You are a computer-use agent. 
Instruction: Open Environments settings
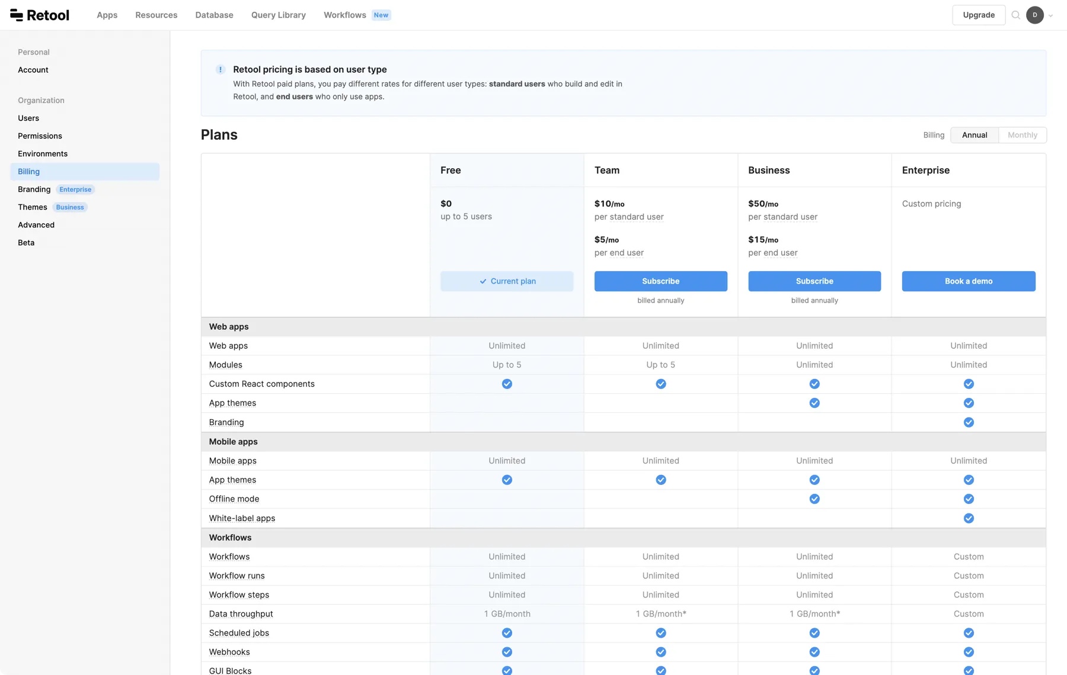[x=43, y=153]
